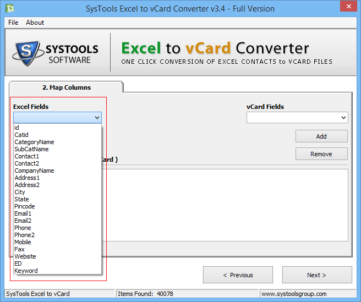Choose 'Catid' from Excel Fields list
Image resolution: width=361 pixels, height=302 pixels.
coord(58,135)
